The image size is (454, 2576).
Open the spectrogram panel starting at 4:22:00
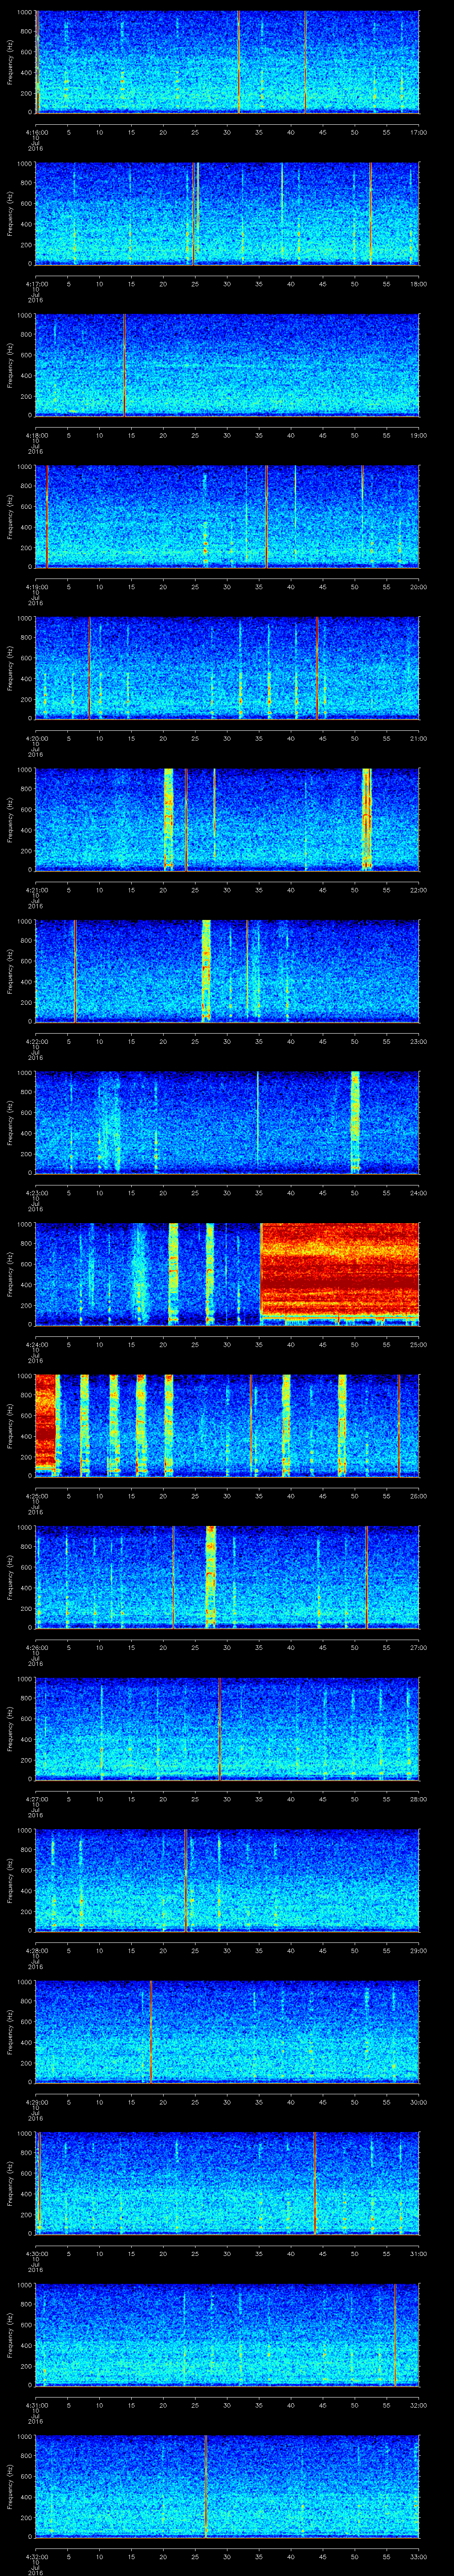pos(227,971)
